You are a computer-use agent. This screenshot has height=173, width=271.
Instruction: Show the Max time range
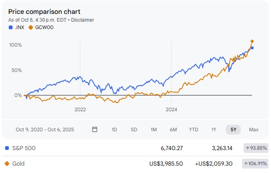click(254, 130)
